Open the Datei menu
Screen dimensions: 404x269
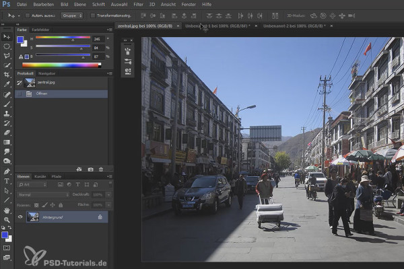[x=22, y=5]
